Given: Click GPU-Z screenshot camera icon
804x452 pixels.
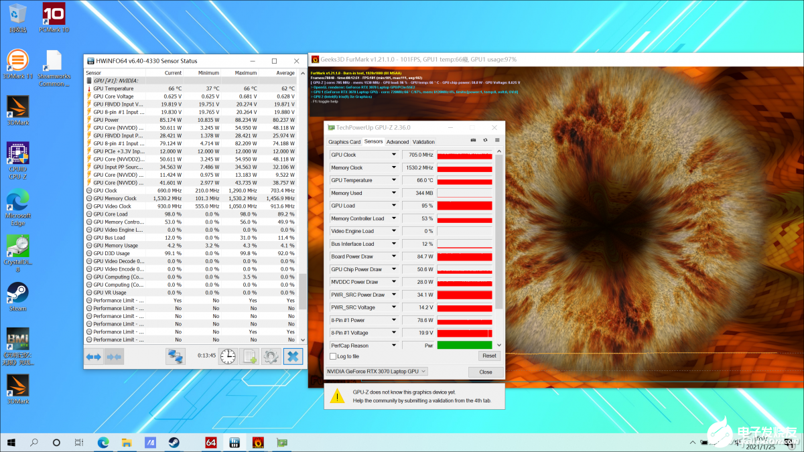Looking at the screenshot, I should [473, 141].
